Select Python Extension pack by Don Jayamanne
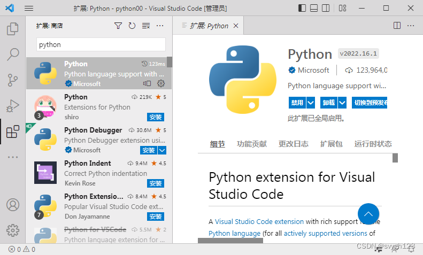Screen dimensions: 423x255 point(99,206)
